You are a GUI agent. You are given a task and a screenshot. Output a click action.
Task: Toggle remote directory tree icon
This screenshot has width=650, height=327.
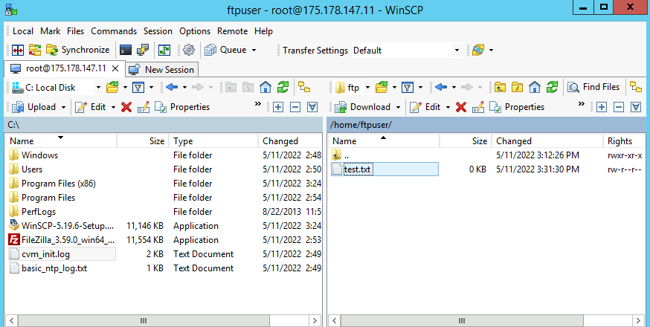pos(636,87)
